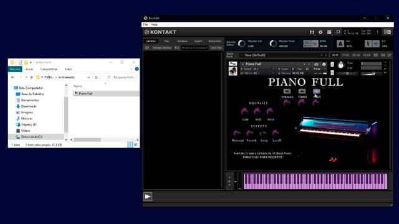The image size is (399, 224).
Task: Switch Explorer to large icons view
Action: tap(136, 145)
